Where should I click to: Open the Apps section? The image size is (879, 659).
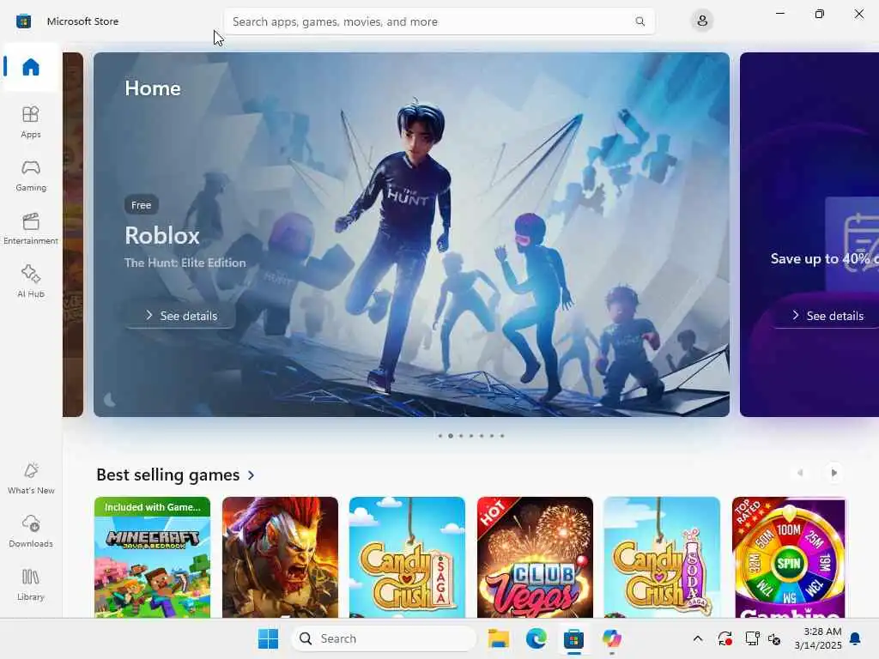(31, 122)
